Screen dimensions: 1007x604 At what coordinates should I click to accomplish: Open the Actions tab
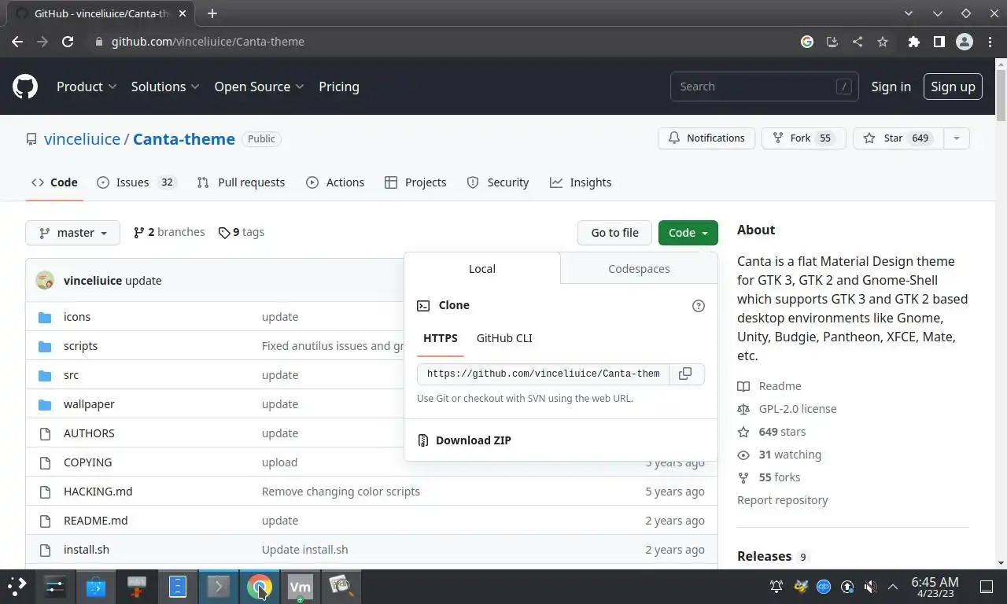[335, 182]
